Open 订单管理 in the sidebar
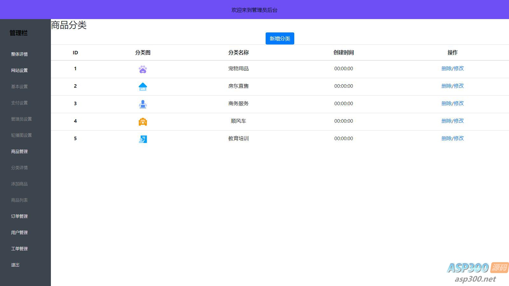Screen dimensions: 509x286 [19, 216]
